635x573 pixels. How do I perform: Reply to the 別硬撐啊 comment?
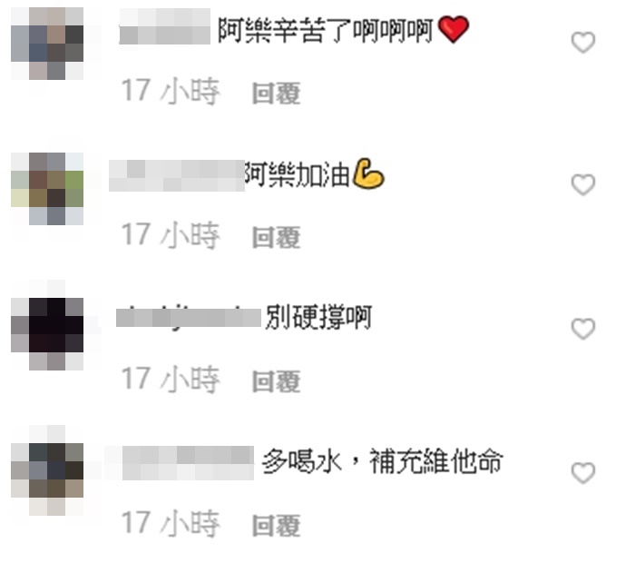point(276,380)
